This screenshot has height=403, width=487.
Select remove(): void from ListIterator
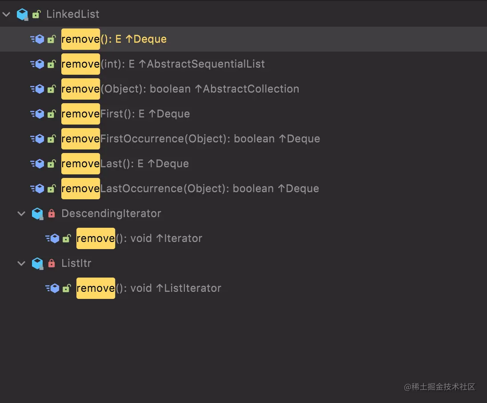pos(149,288)
